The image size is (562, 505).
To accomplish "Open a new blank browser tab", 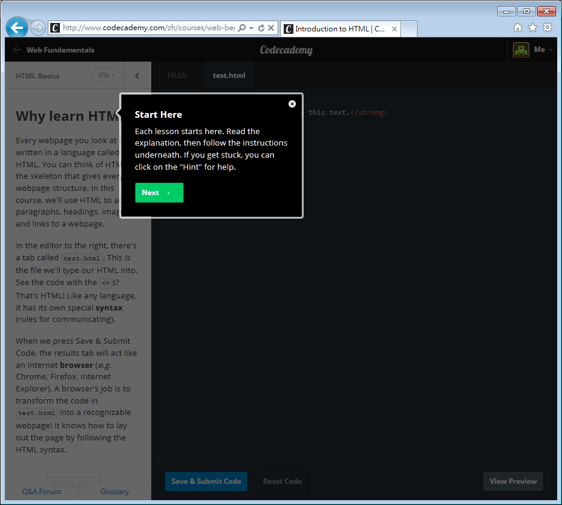I will point(409,29).
